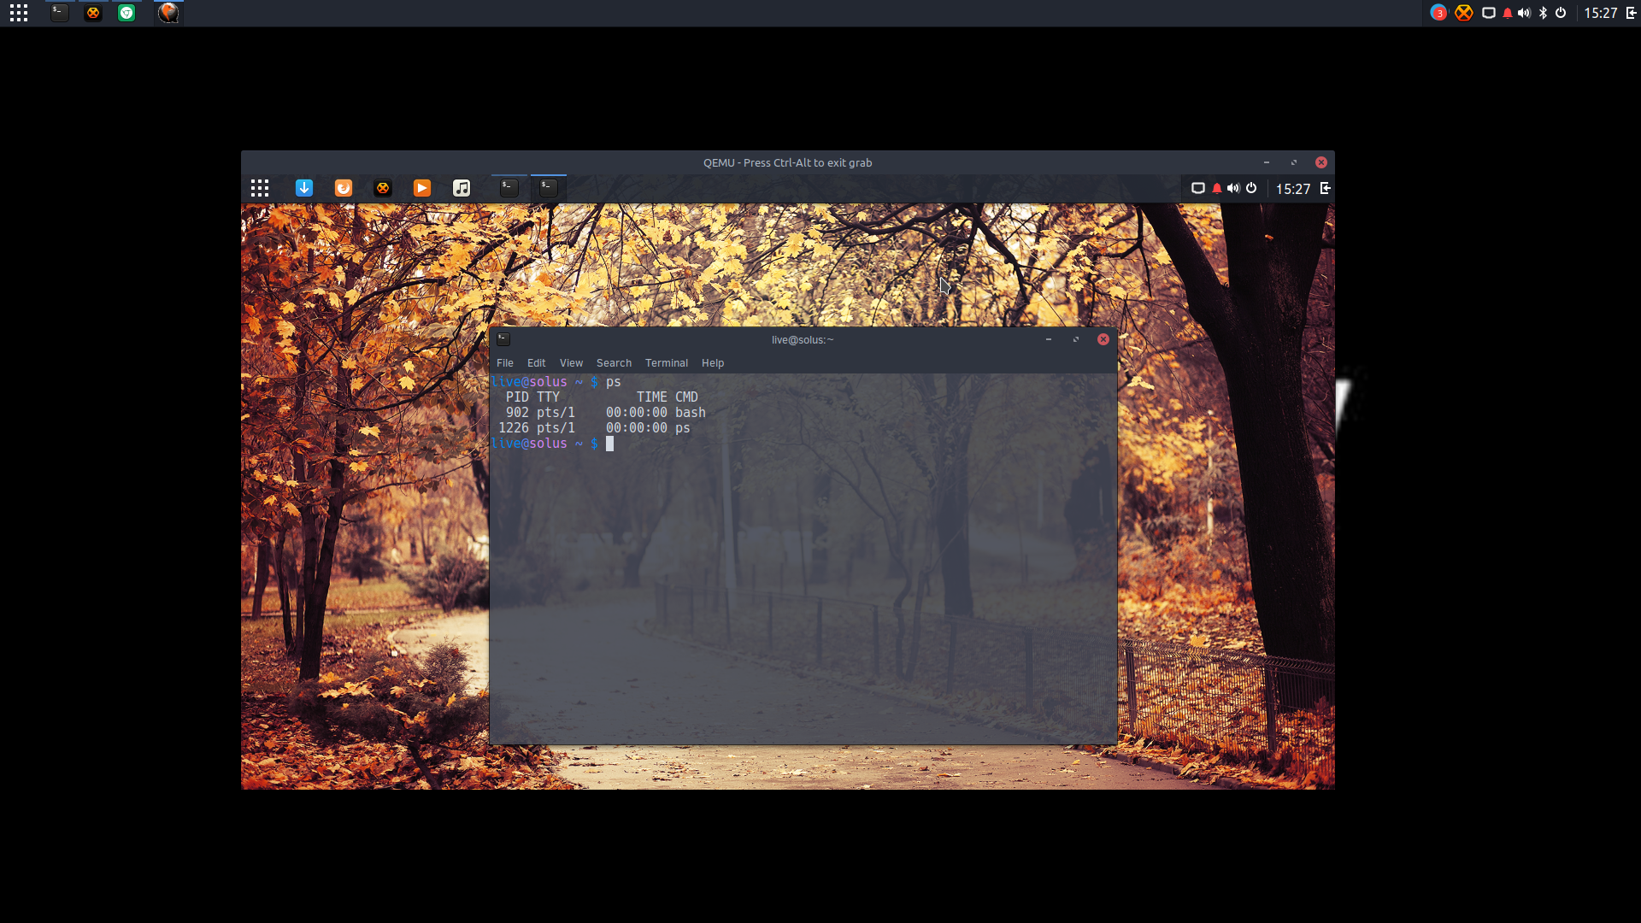Click the orange hexagon host tray icon
Image resolution: width=1641 pixels, height=923 pixels.
1464,13
